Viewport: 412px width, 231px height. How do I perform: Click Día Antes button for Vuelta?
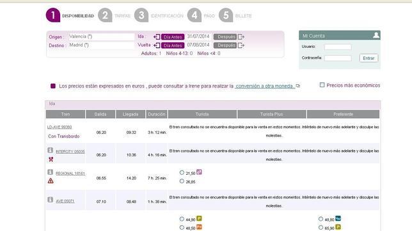point(173,45)
